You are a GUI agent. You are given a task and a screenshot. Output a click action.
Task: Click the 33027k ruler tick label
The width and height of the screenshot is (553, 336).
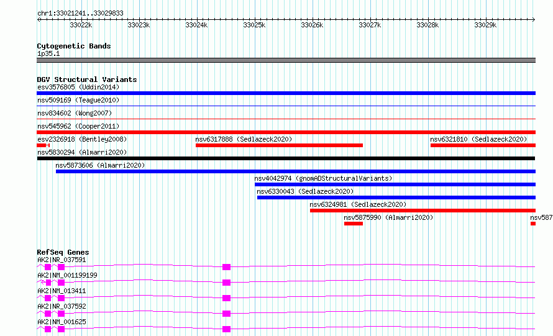pyautogui.click(x=370, y=25)
